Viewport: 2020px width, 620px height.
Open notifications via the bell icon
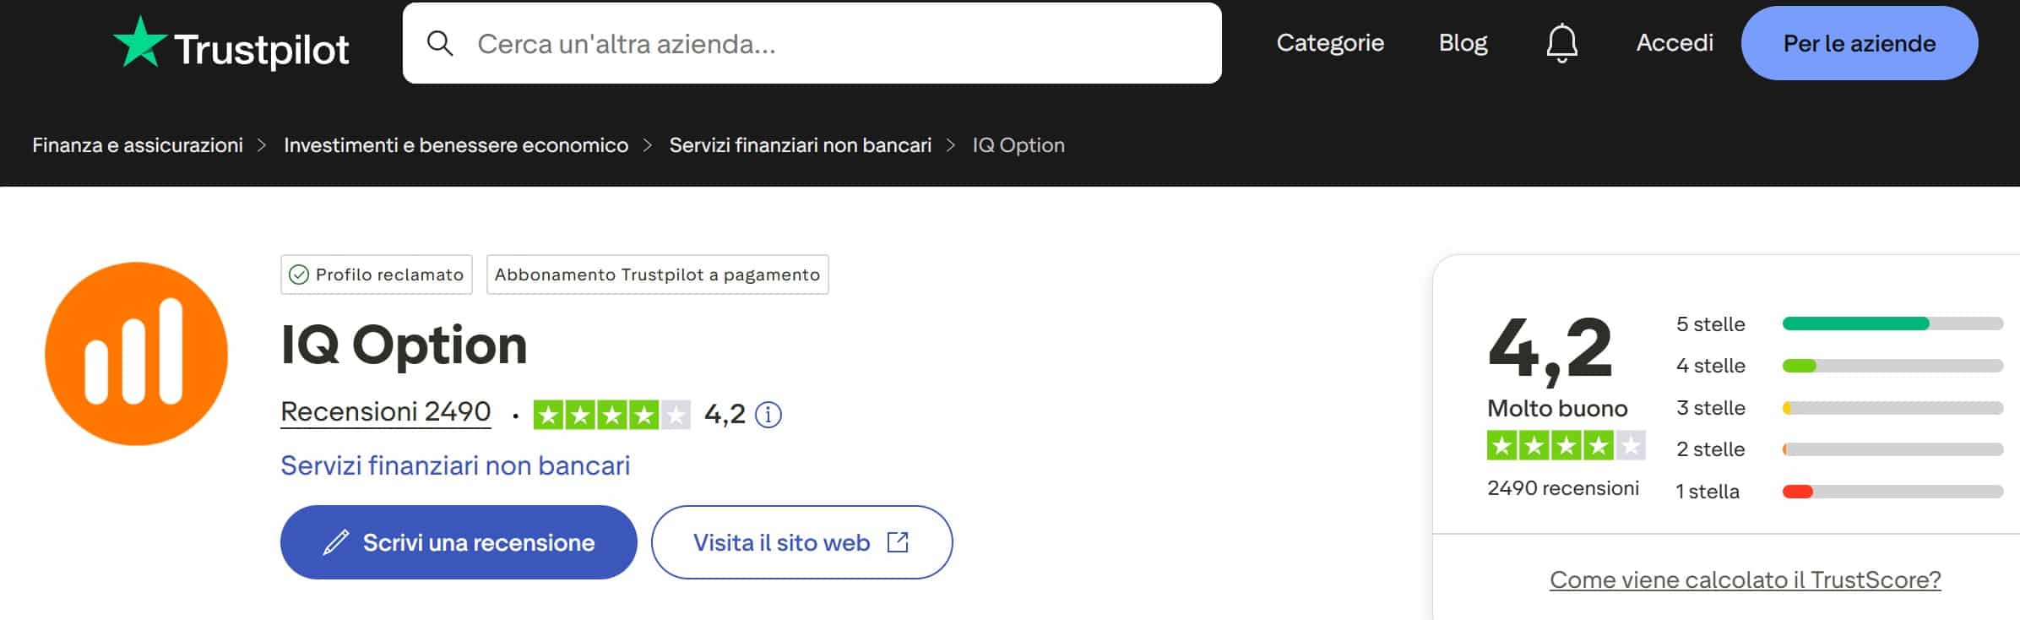coord(1562,42)
